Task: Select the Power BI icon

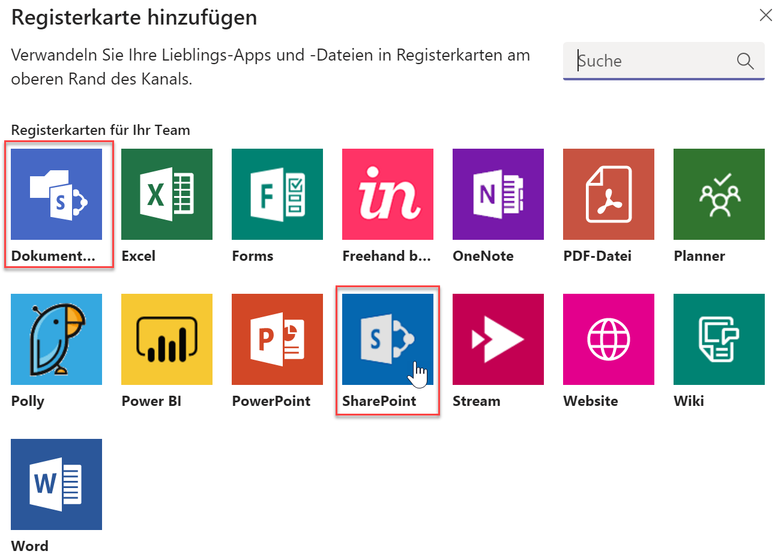Action: (167, 339)
